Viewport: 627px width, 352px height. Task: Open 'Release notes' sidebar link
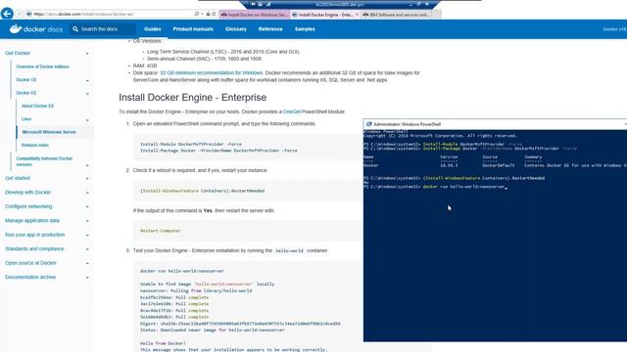pyautogui.click(x=35, y=146)
